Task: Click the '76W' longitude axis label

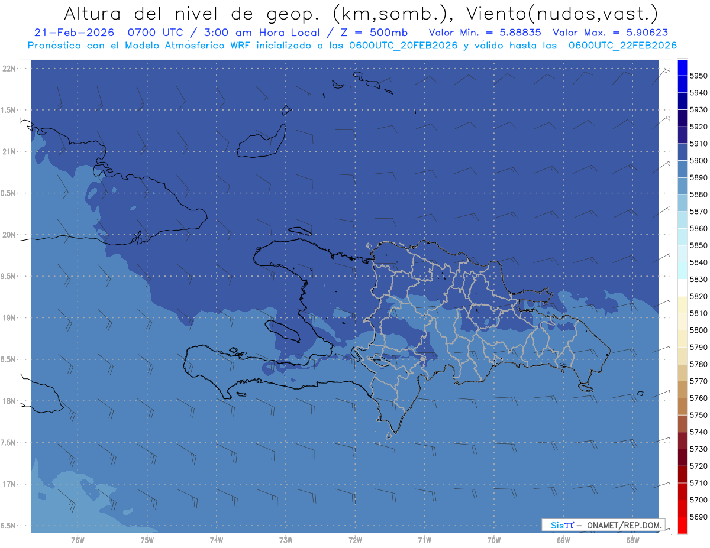Action: coord(78,540)
